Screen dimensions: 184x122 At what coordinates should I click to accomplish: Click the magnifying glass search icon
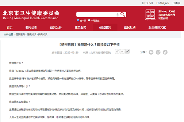[123, 14]
